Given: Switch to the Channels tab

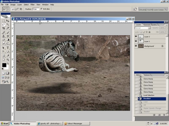Looking at the screenshot, I should pyautogui.click(x=146, y=25).
